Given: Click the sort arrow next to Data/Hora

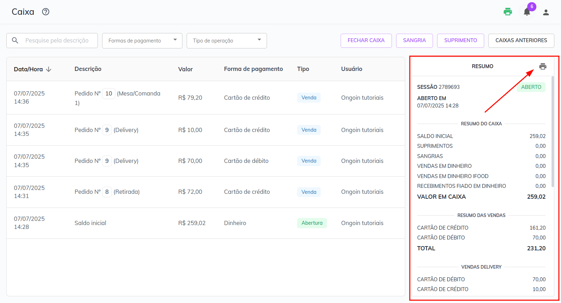Looking at the screenshot, I should click(49, 70).
